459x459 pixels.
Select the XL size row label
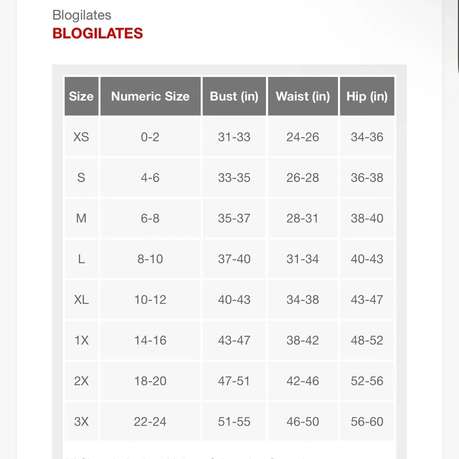click(81, 300)
